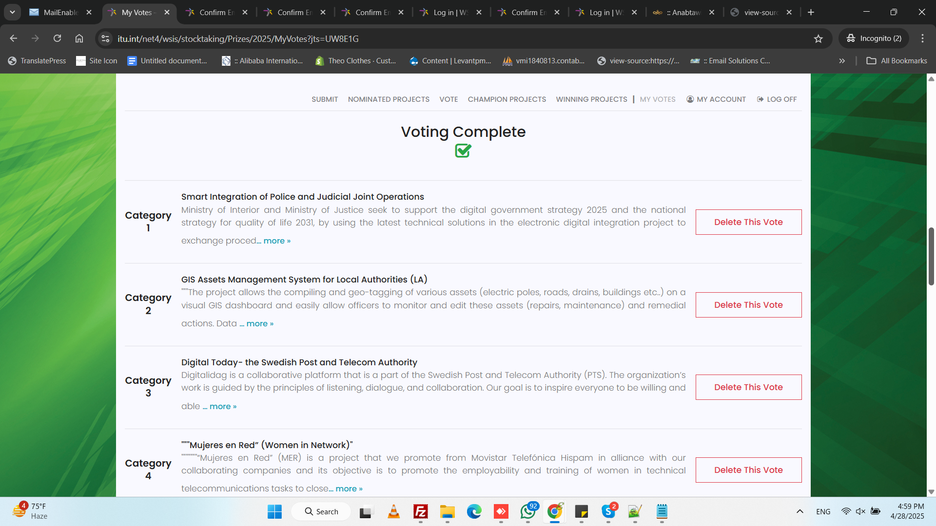Open GIS Assets Management System title
The height and width of the screenshot is (526, 936).
pyautogui.click(x=304, y=280)
